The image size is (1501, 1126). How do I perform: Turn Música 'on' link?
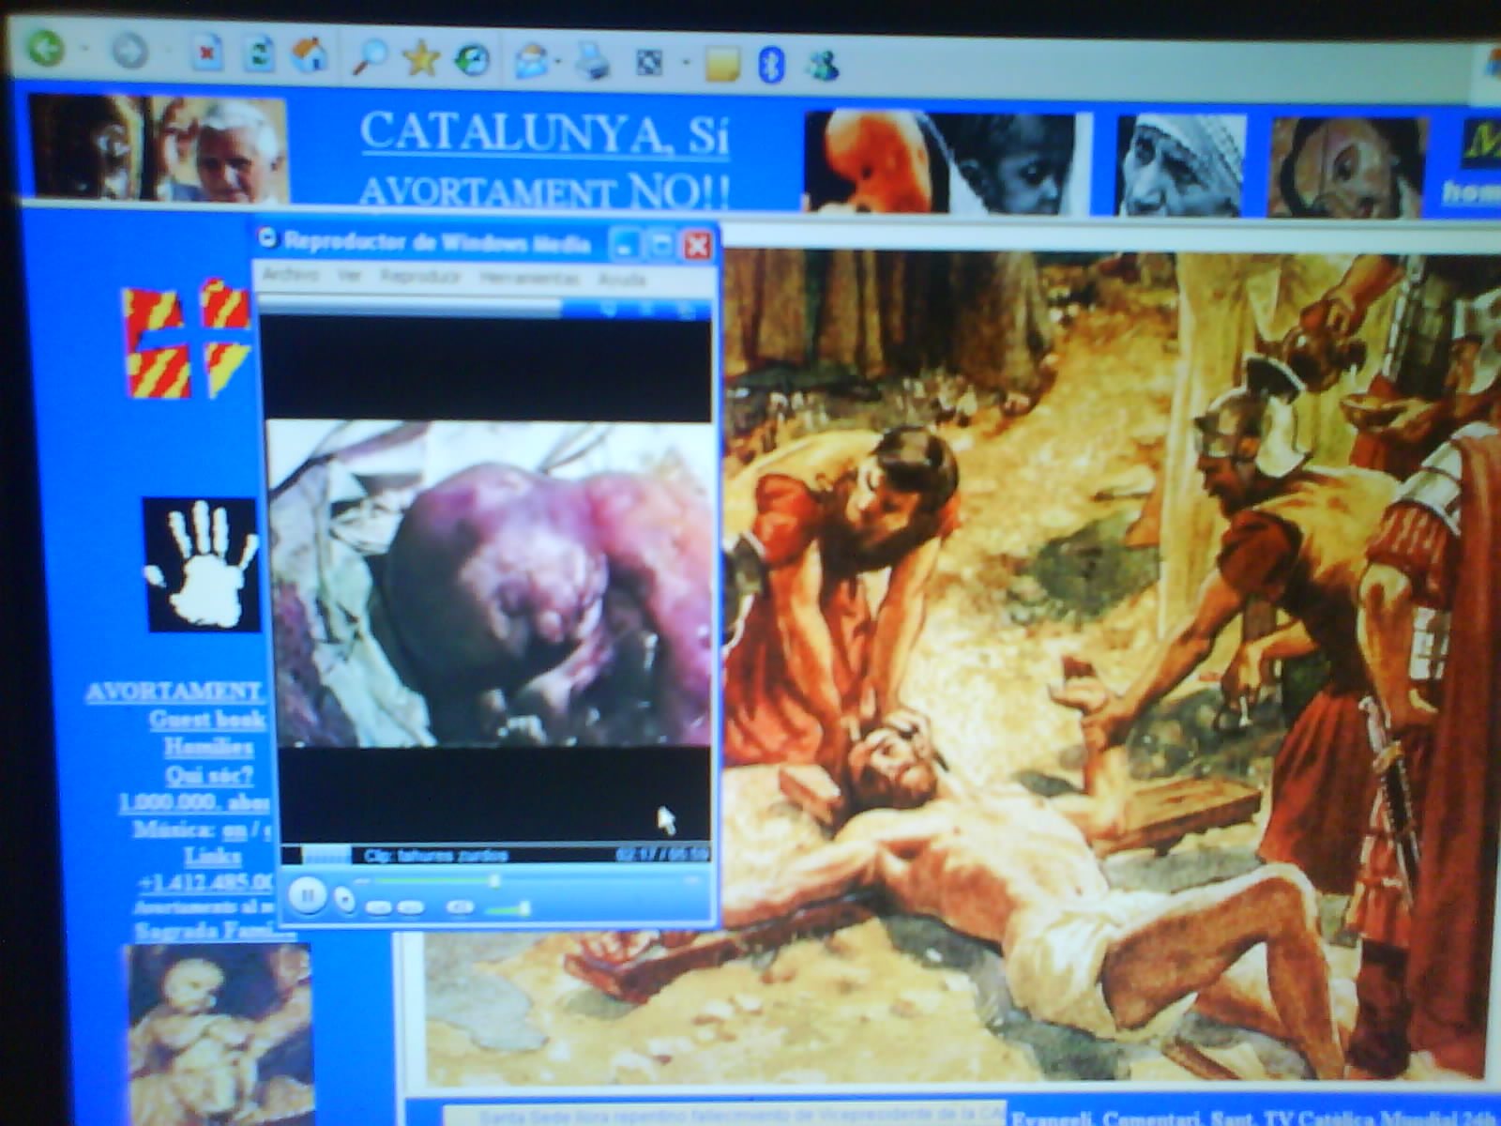[x=235, y=830]
